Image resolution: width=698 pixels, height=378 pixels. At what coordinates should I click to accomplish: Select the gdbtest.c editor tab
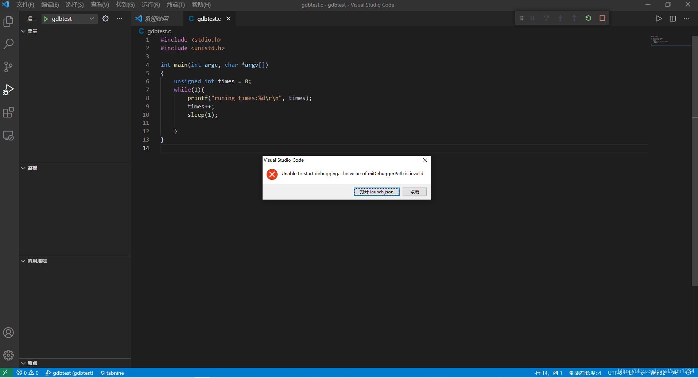click(x=209, y=19)
